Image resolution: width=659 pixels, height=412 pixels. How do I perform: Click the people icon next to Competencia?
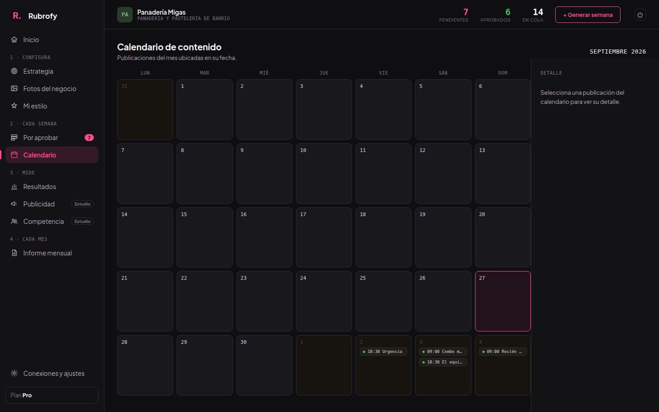[14, 222]
